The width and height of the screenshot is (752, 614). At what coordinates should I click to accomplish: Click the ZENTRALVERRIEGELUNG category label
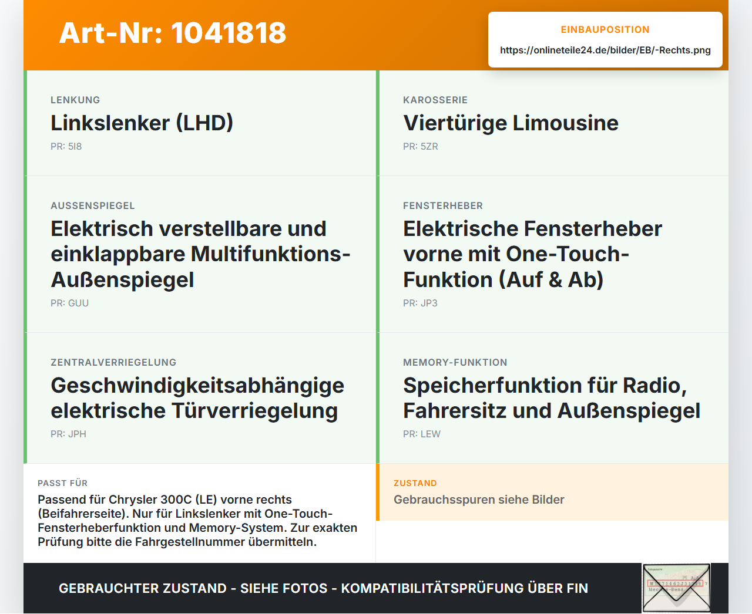[x=113, y=362]
